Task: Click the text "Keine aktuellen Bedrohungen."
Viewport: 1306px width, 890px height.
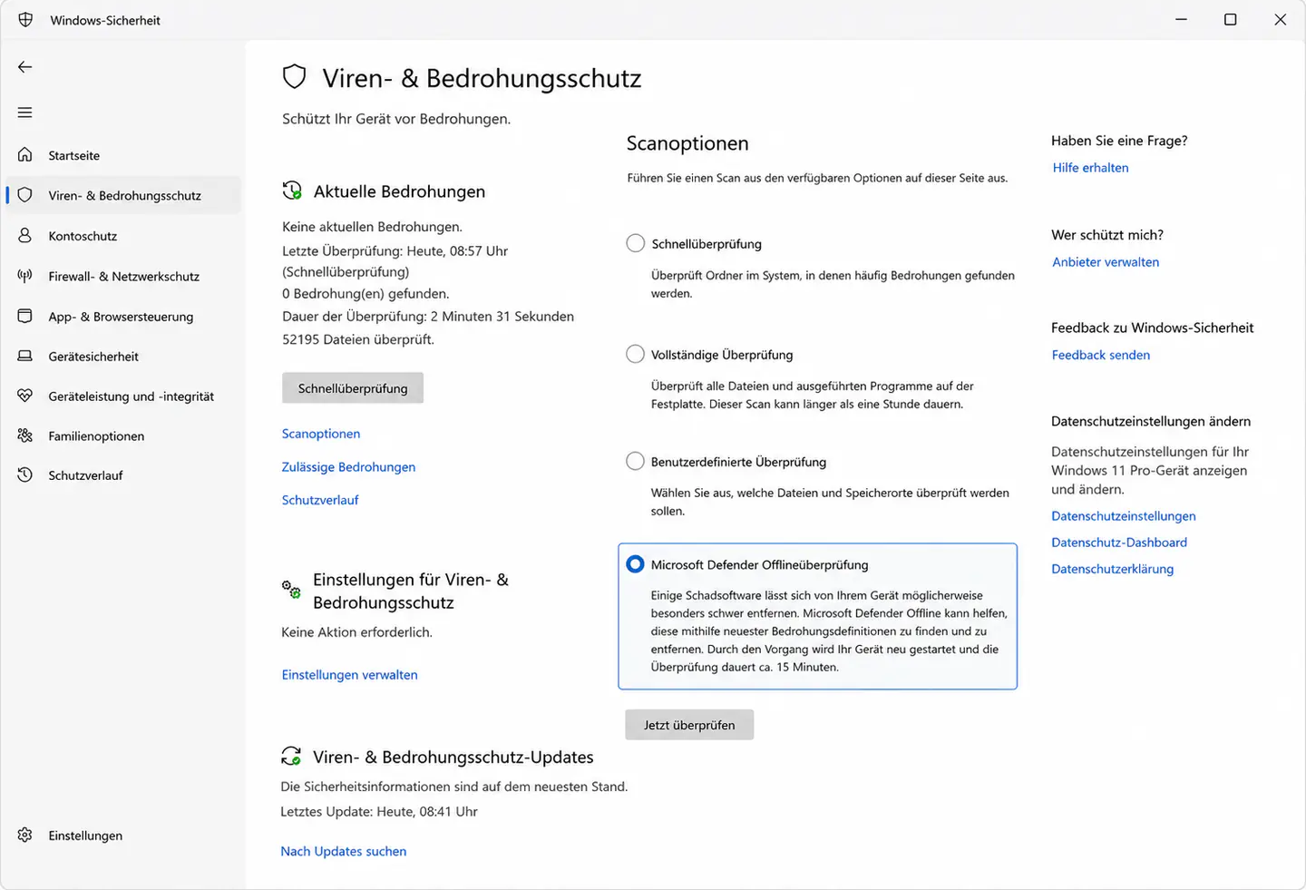Action: [x=372, y=227]
